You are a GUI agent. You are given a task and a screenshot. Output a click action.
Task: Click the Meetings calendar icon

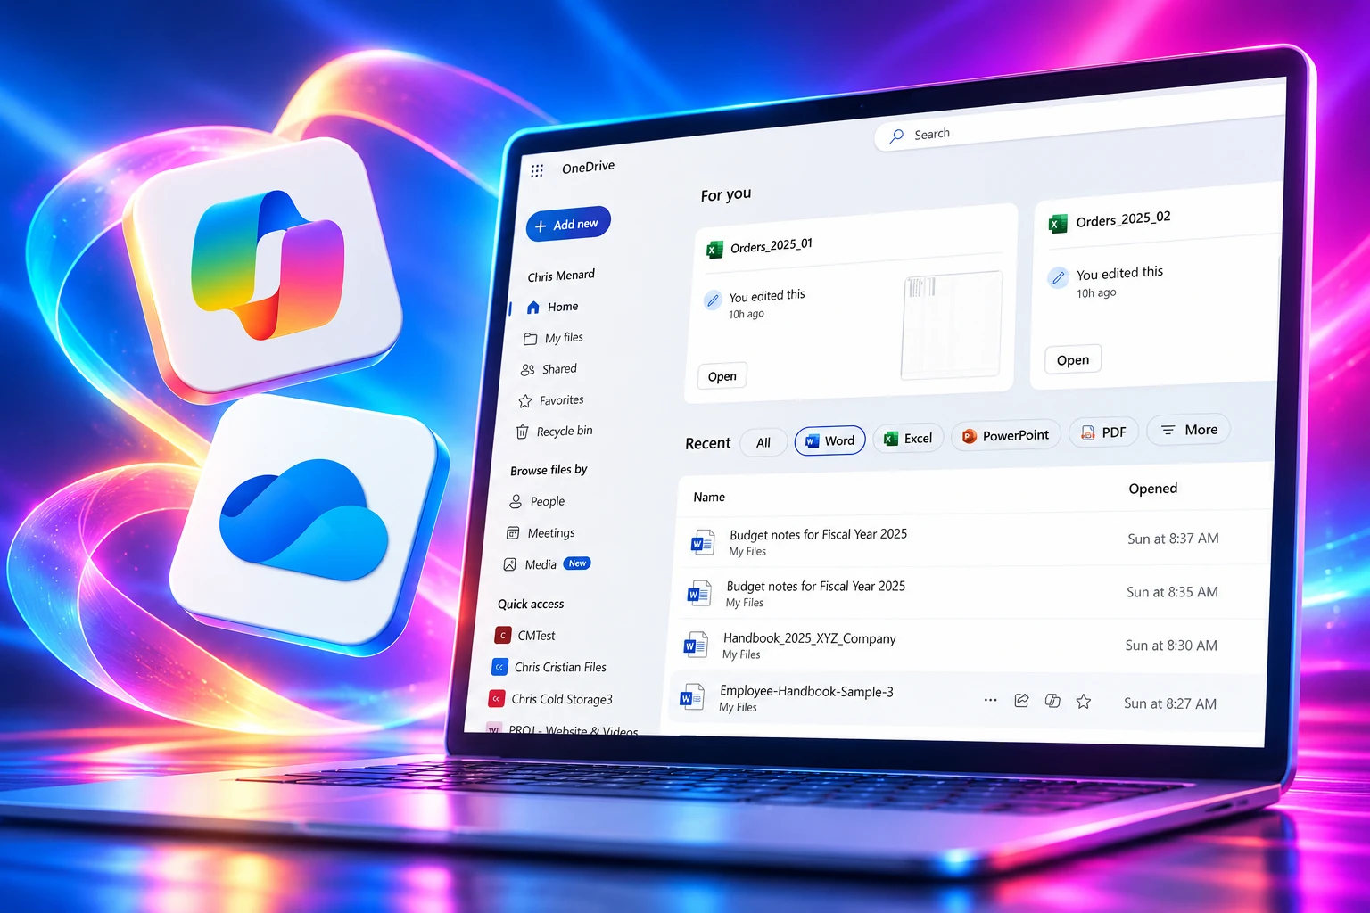513,533
